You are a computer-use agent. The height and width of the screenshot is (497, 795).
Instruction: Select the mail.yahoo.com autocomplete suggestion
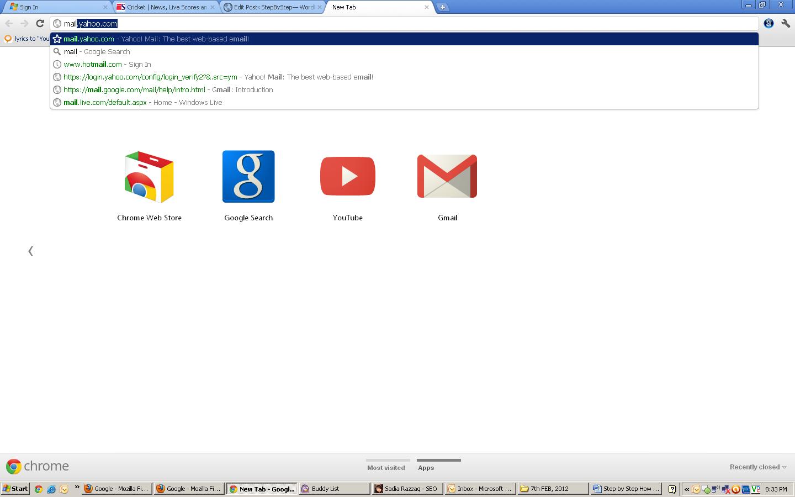[156, 39]
